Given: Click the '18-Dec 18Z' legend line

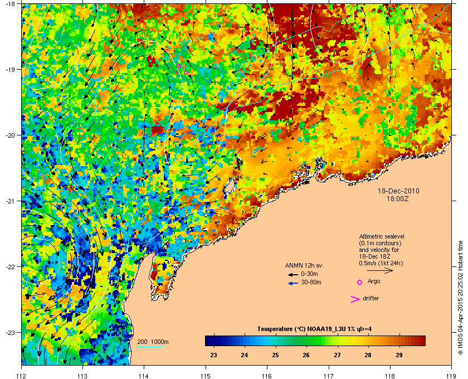Looking at the screenshot, I should coord(374,256).
